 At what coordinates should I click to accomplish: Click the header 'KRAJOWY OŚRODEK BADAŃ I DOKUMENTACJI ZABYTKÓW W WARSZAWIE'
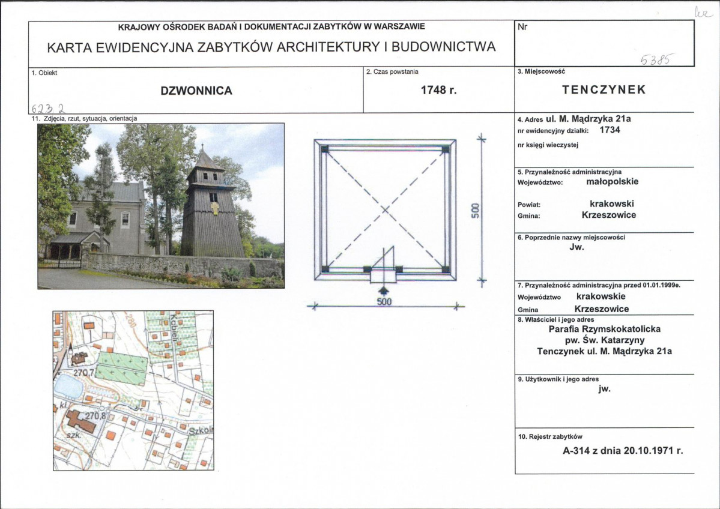(271, 26)
